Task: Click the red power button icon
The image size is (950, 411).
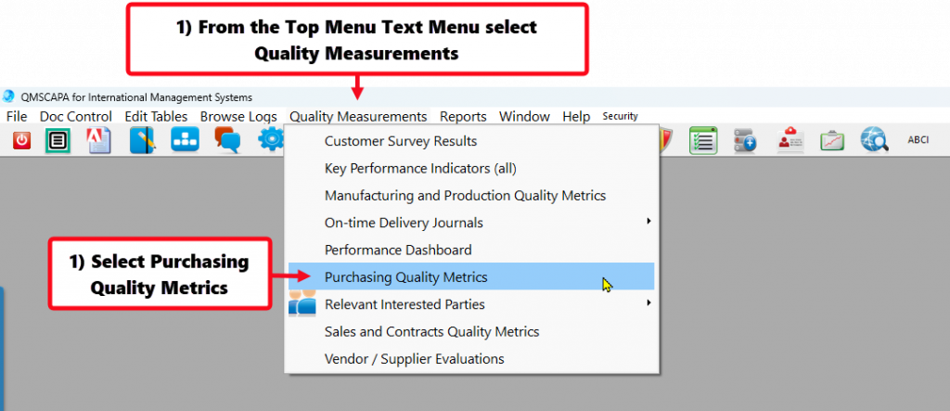Action: 22,140
